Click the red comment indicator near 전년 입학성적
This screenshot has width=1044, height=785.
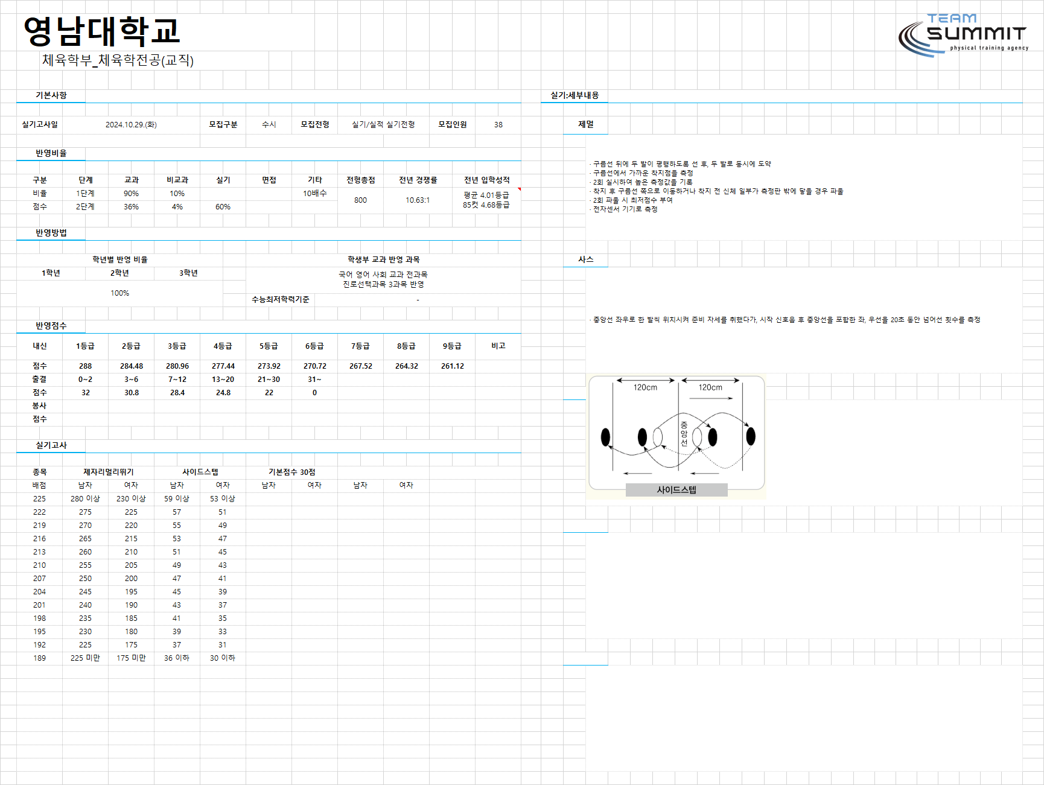tap(519, 189)
